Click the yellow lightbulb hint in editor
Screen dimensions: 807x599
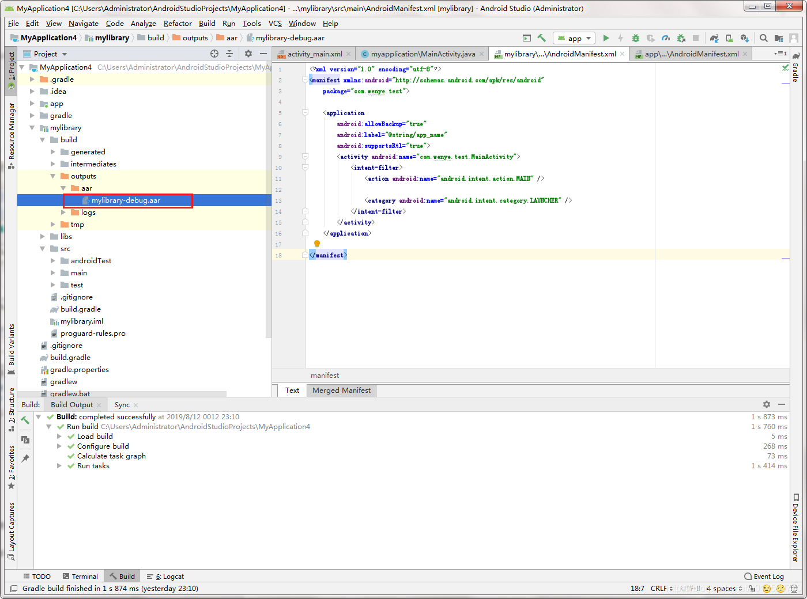tap(316, 244)
